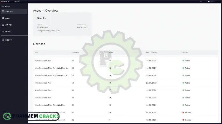222x124 pixels.
Task: Open the Settings gear icon
Action: click(x=3, y=25)
